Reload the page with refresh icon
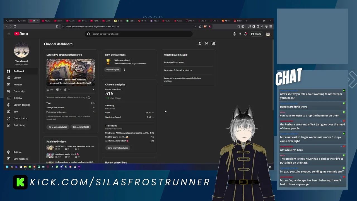This screenshot has width=357, height=201. (15, 27)
